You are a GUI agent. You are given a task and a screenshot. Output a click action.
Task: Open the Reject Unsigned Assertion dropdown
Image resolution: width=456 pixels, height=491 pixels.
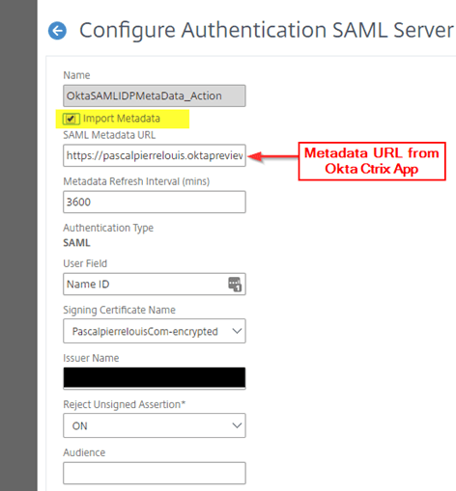coord(155,425)
